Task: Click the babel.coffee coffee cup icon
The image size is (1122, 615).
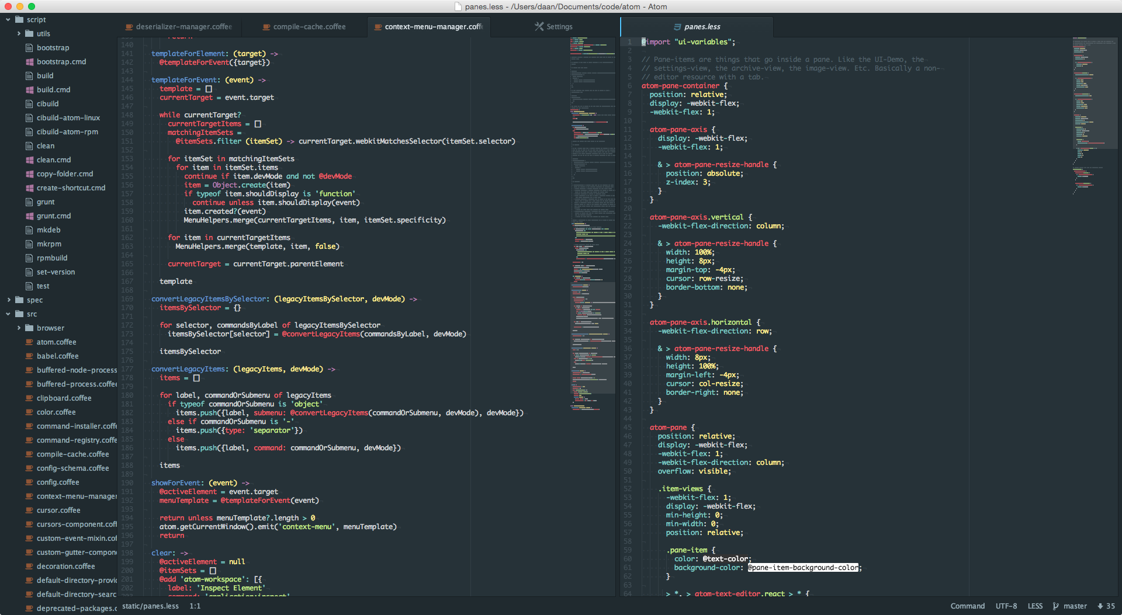Action: [x=29, y=356]
